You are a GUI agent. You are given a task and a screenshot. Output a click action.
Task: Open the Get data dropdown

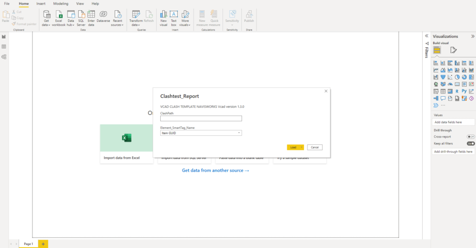[46, 18]
